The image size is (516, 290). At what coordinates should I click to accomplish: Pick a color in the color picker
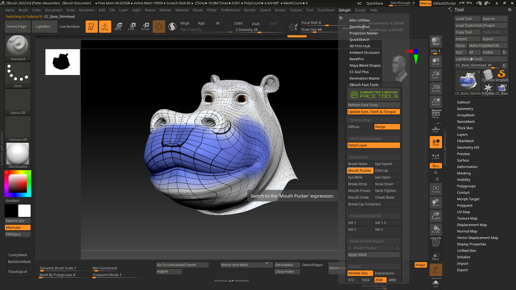pyautogui.click(x=18, y=184)
